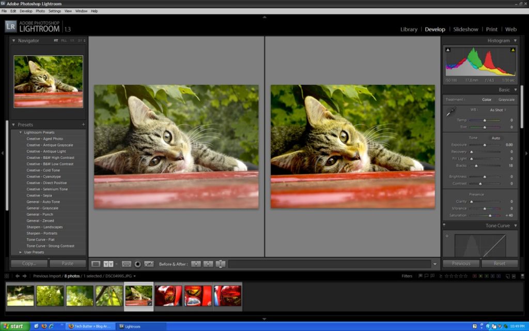
Task: Select the Remove Spots tool
Action: point(149,264)
